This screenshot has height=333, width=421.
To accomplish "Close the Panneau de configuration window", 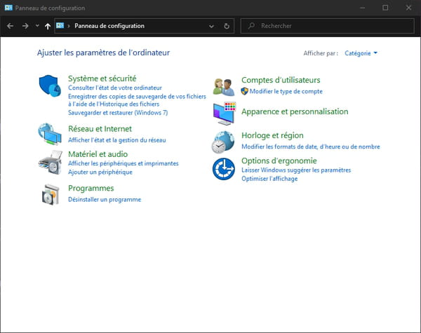I will (x=408, y=8).
